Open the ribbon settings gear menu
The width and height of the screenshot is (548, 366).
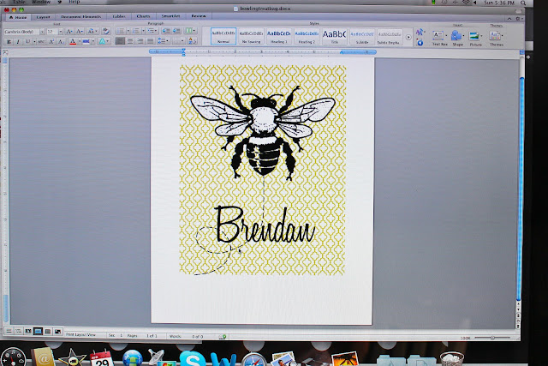point(519,19)
